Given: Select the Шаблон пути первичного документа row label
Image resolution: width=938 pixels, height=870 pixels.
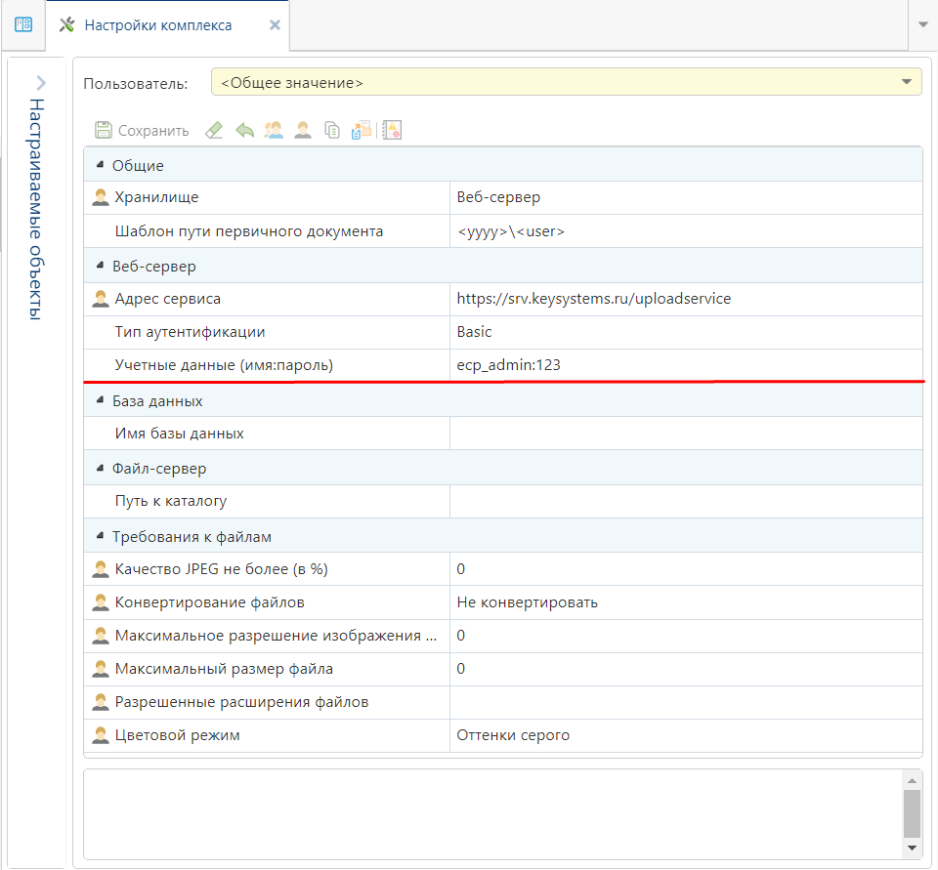Looking at the screenshot, I should [x=249, y=231].
